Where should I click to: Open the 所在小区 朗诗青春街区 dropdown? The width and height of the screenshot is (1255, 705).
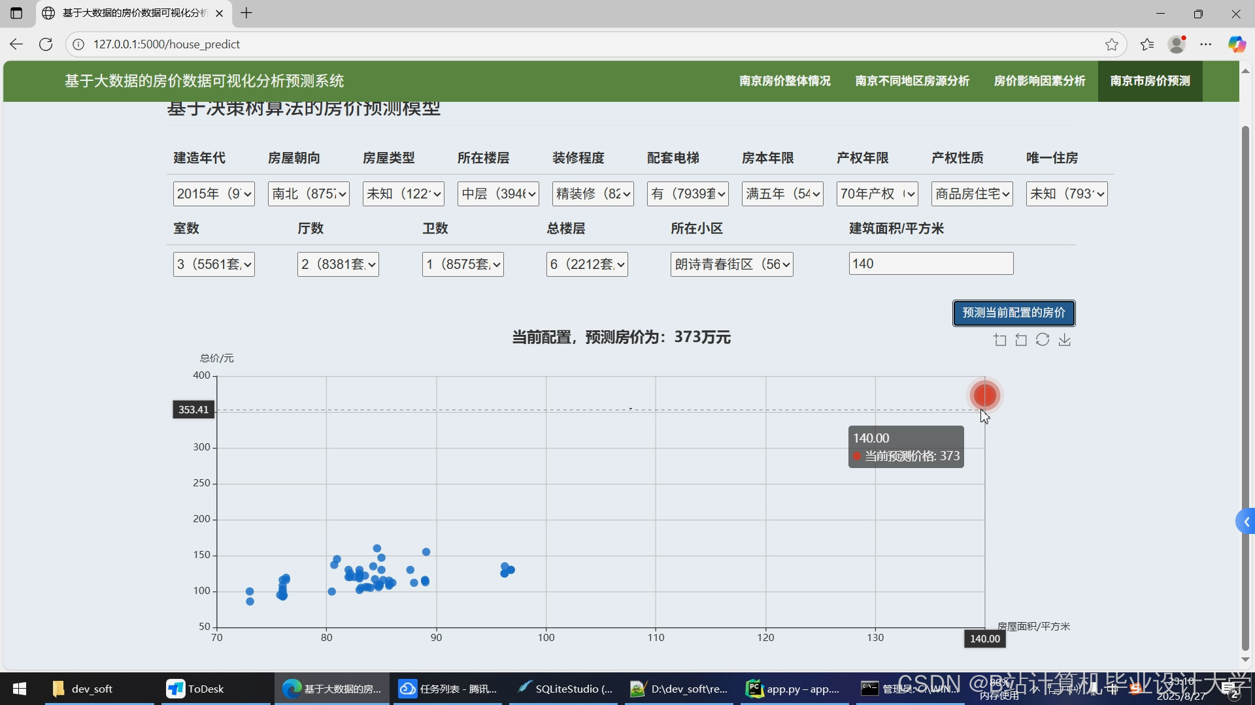click(x=731, y=264)
